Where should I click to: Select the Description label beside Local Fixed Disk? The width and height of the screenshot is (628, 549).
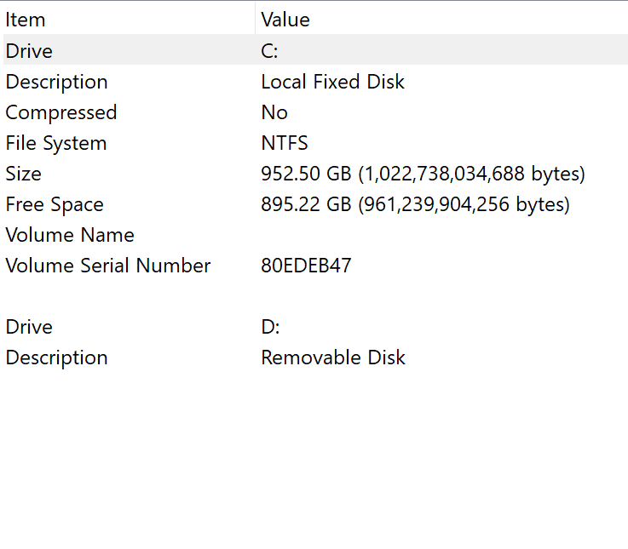57,82
